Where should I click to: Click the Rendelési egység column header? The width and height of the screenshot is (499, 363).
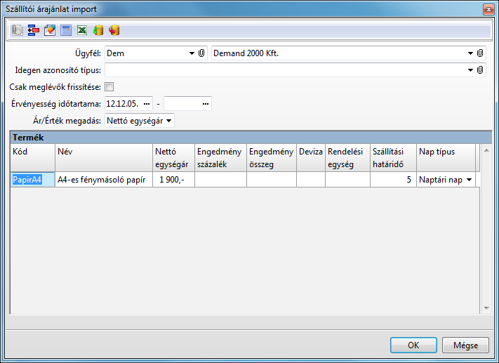click(347, 158)
